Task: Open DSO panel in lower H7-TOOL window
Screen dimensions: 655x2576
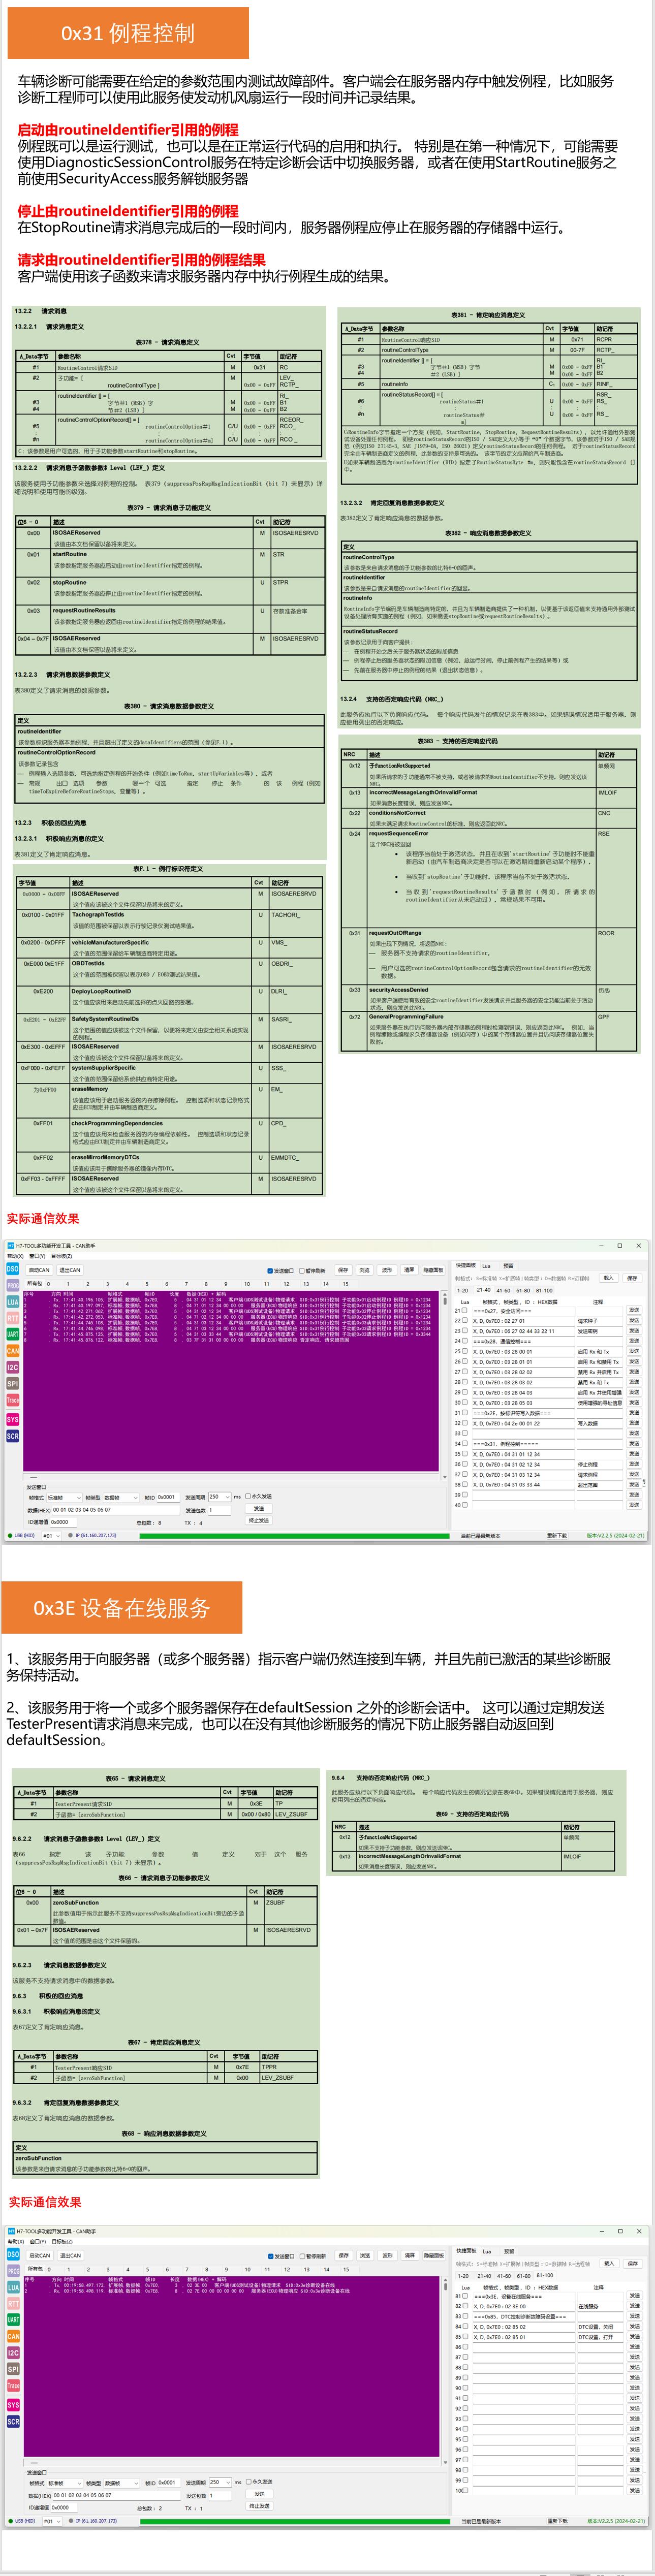Action: pos(13,2254)
